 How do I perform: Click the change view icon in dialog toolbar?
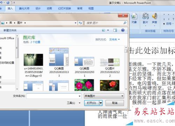coord(104,30)
